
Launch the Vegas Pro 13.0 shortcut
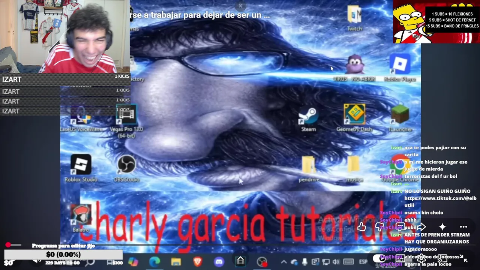click(126, 122)
